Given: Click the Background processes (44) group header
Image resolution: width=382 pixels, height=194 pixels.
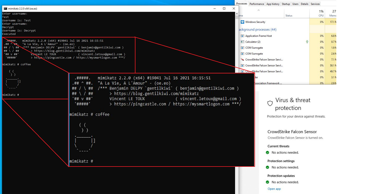Looking at the screenshot, I should click(x=257, y=29).
